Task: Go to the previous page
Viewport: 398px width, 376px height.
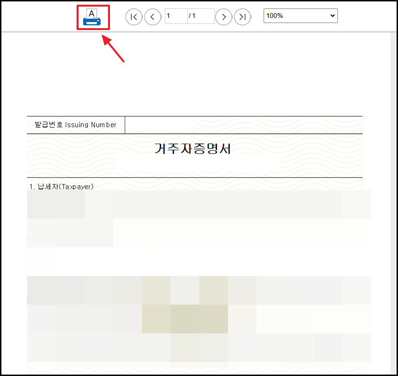Action: 153,17
